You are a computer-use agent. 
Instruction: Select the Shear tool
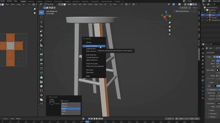coord(41,100)
